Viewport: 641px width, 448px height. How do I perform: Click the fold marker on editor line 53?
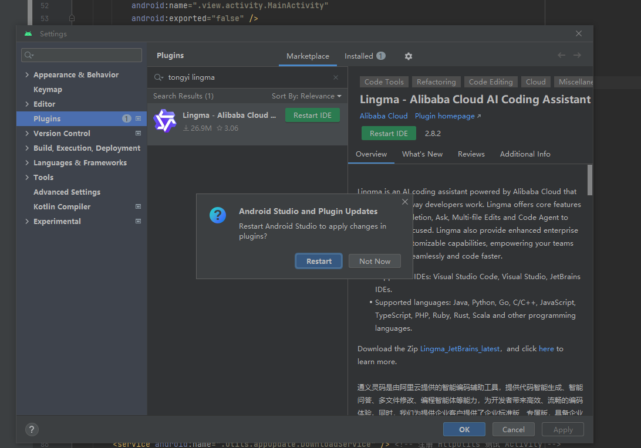(x=72, y=18)
